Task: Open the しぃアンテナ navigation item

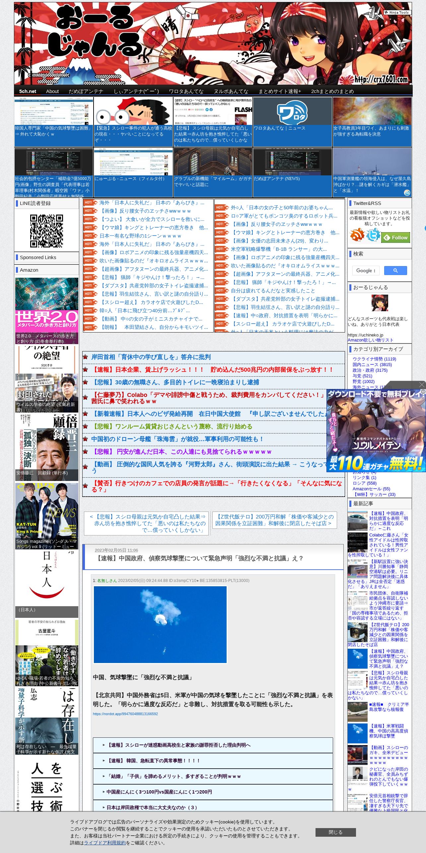Action: 136,91
